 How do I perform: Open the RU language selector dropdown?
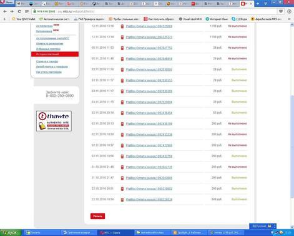263,226
